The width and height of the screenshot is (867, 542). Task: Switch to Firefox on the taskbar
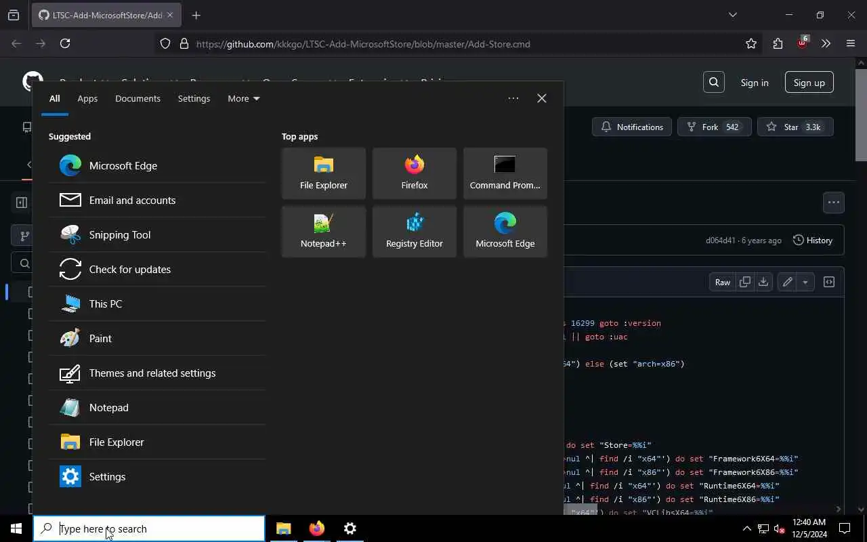(317, 528)
